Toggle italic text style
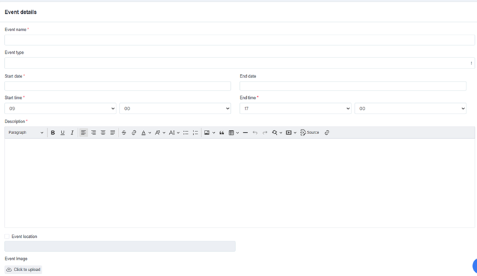Screen dimensions: 477x276 [72, 133]
